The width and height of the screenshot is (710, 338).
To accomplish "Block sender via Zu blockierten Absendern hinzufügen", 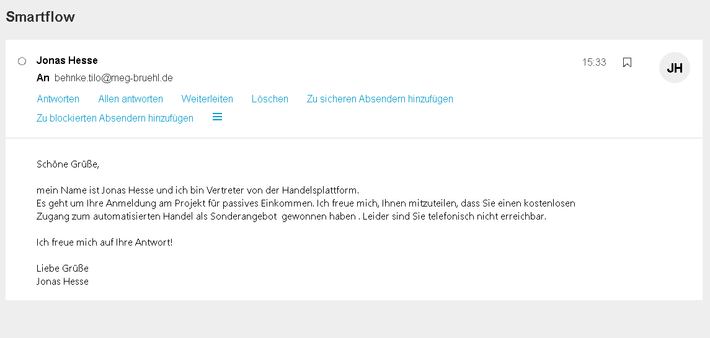I will pyautogui.click(x=115, y=118).
